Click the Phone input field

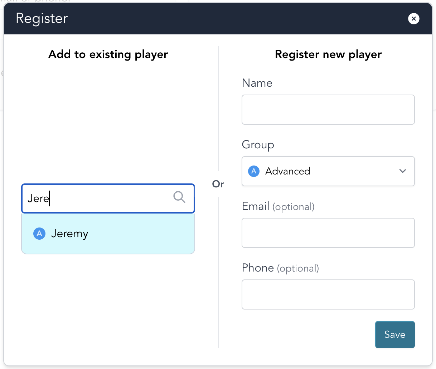pyautogui.click(x=328, y=294)
